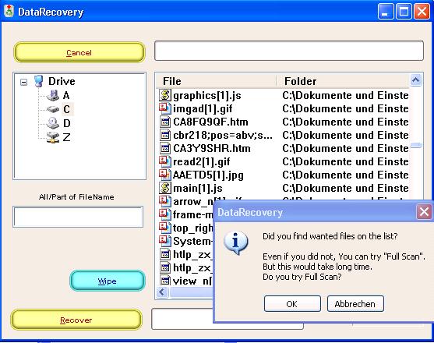
Task: Click the Drive computer icon in tree
Action: pos(39,81)
